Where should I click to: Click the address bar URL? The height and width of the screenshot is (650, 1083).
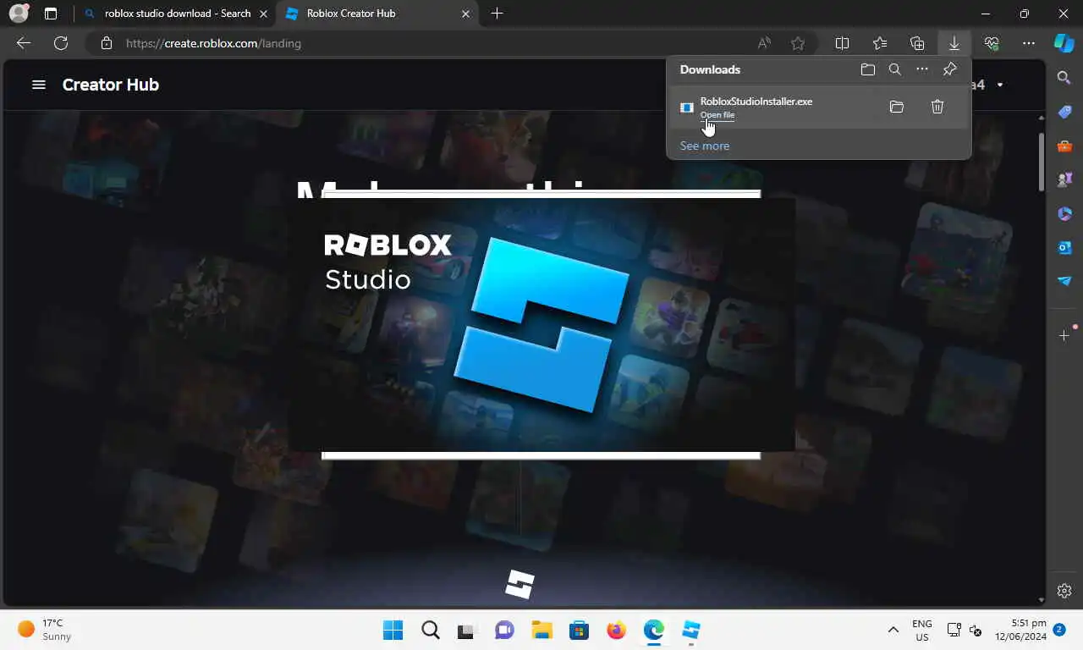(x=213, y=43)
